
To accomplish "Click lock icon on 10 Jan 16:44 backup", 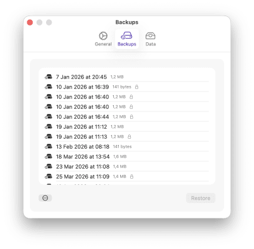I will coord(131,116).
